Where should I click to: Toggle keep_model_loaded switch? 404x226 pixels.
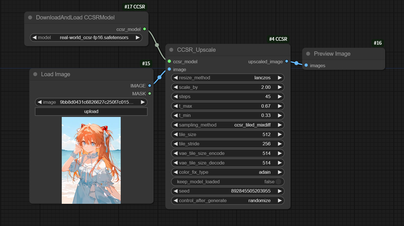click(x=278, y=182)
